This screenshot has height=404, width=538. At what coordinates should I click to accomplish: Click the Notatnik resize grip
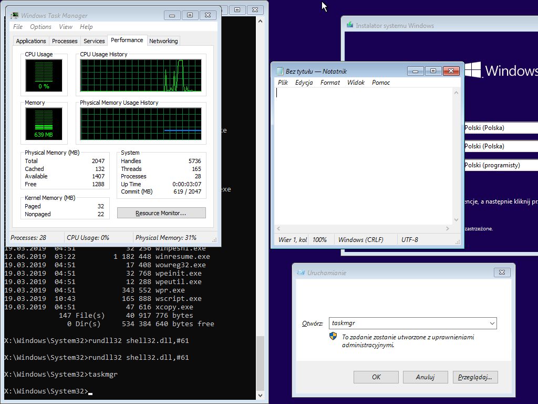[x=458, y=242]
